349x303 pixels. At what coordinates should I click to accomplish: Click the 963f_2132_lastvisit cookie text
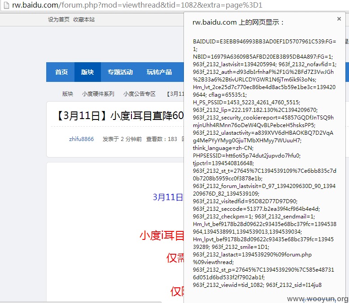pyautogui.click(x=235, y=64)
